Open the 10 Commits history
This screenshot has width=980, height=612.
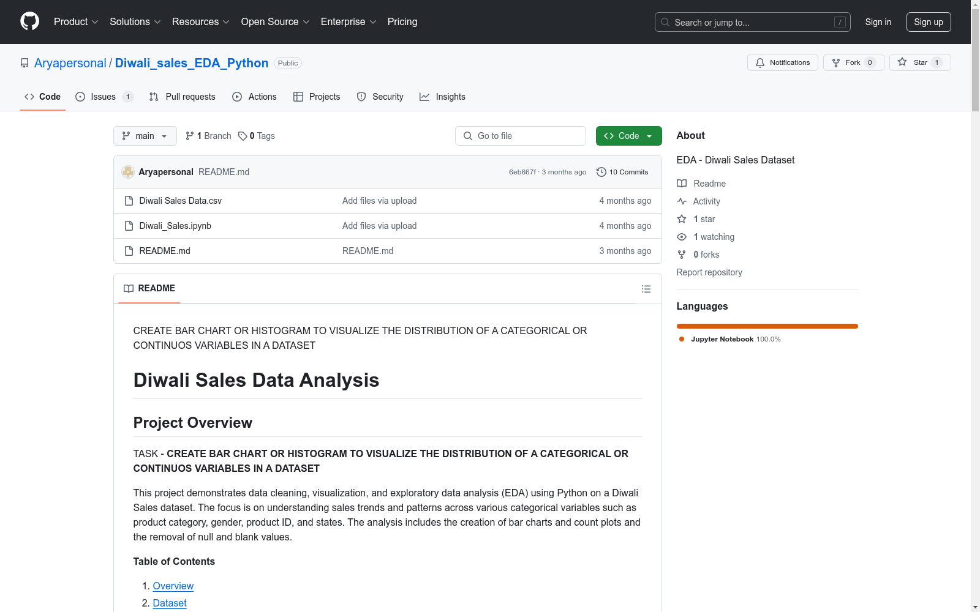coord(622,172)
